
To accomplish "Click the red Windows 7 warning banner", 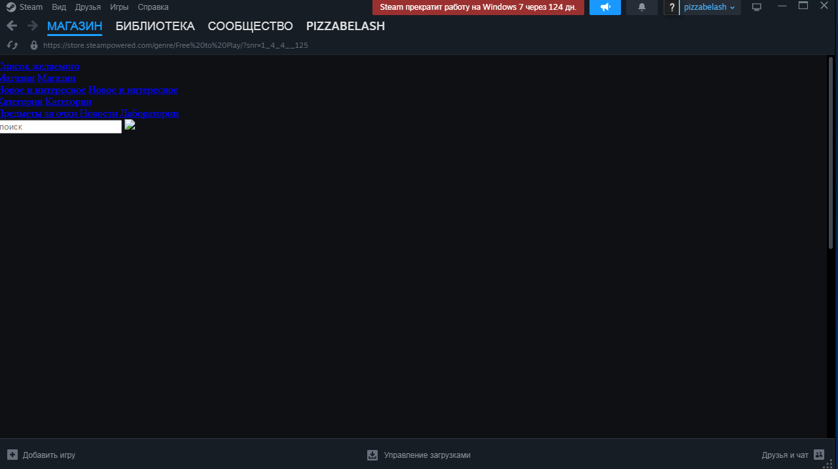I will pyautogui.click(x=478, y=7).
